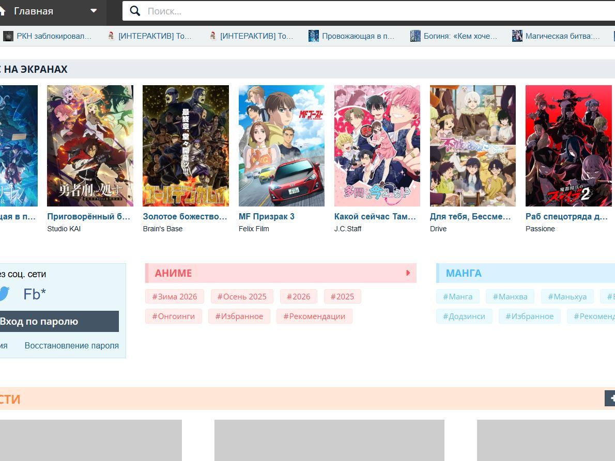Open the Золотое божество poster
The image size is (615, 461).
click(186, 146)
